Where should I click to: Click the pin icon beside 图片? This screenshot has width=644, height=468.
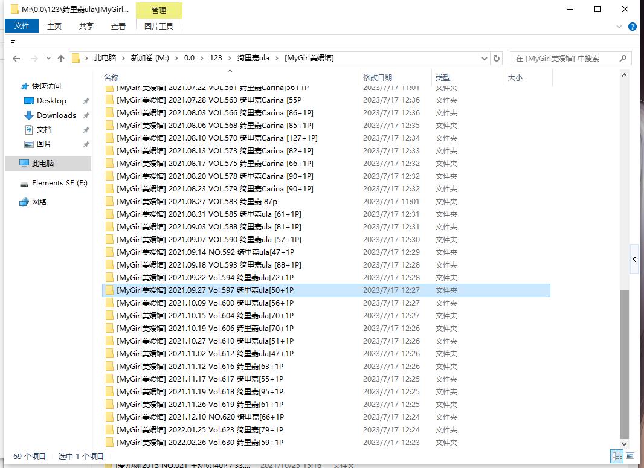86,144
